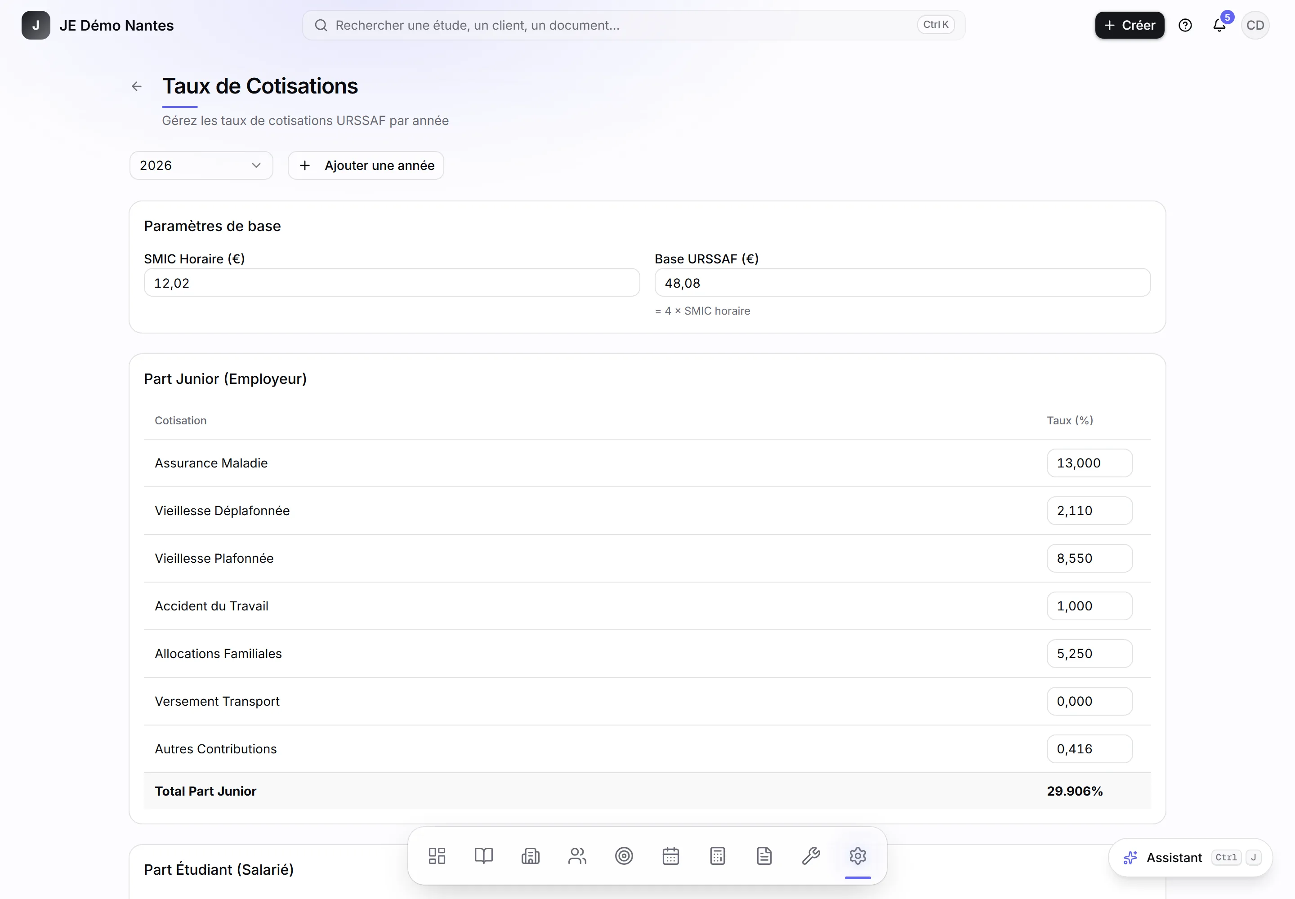Open the dashboard grid icon in dock
Screen dimensions: 1295x899
pos(437,856)
